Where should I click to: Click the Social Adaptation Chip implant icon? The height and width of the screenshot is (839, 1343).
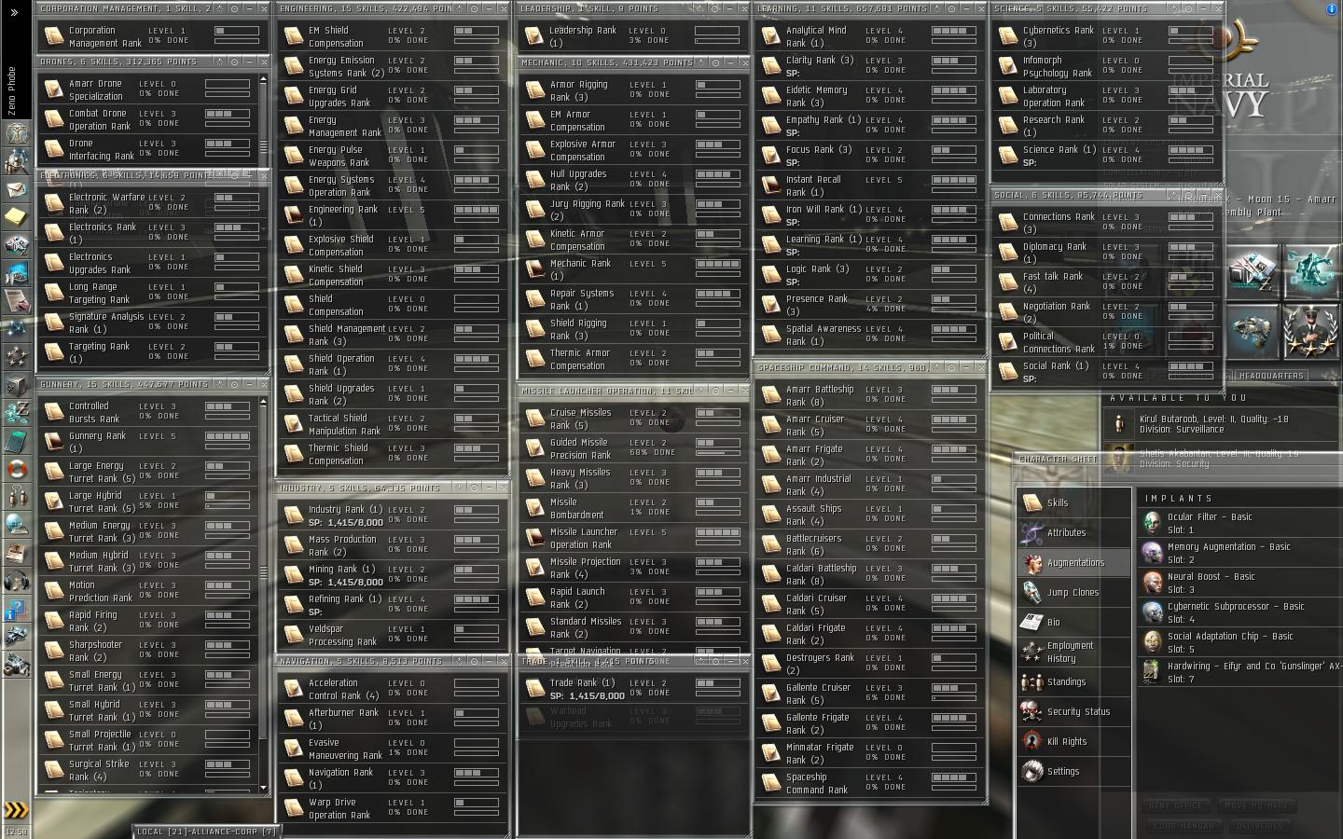1153,642
